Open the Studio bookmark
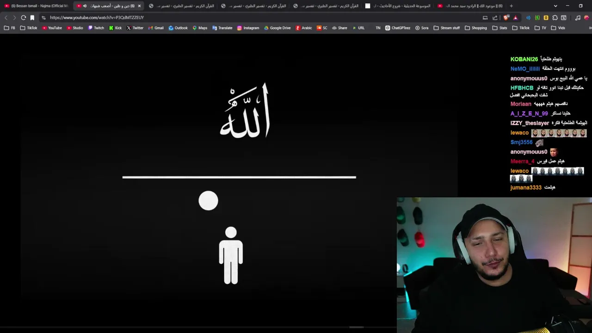The width and height of the screenshot is (592, 333). (x=75, y=28)
